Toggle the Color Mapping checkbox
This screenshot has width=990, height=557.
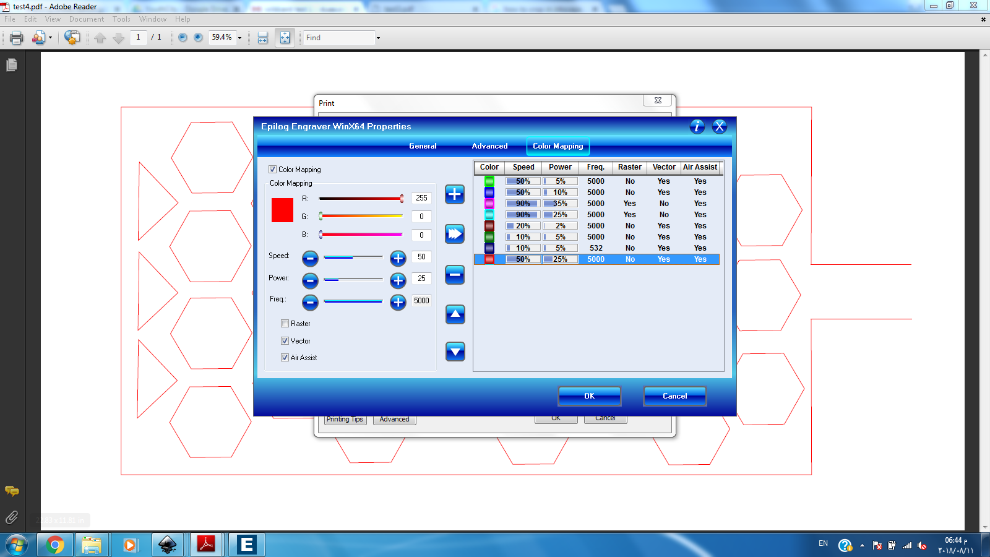point(272,170)
